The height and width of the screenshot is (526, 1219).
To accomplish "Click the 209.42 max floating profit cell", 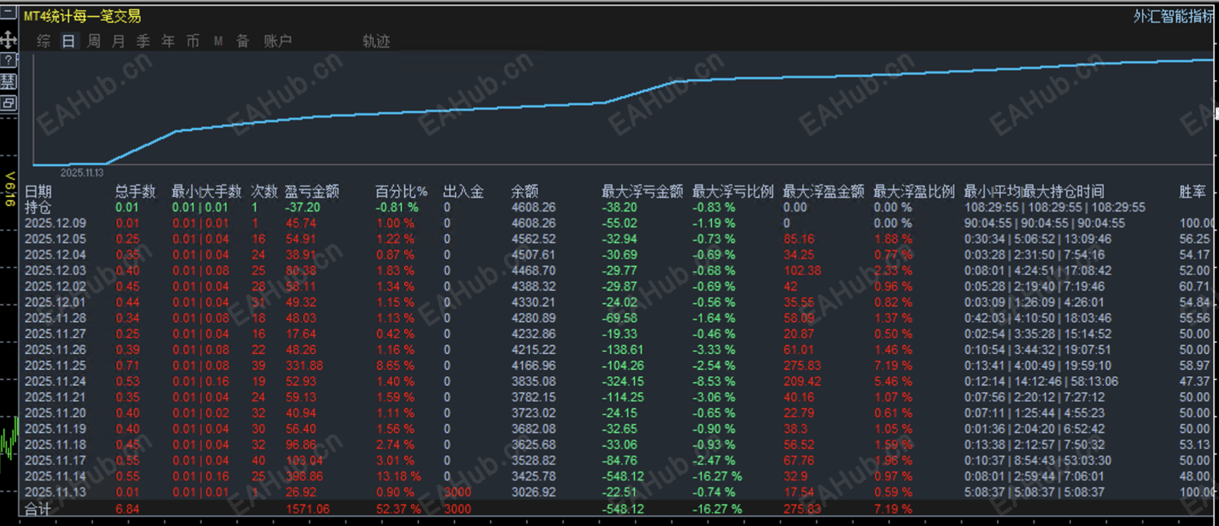I will coord(802,381).
